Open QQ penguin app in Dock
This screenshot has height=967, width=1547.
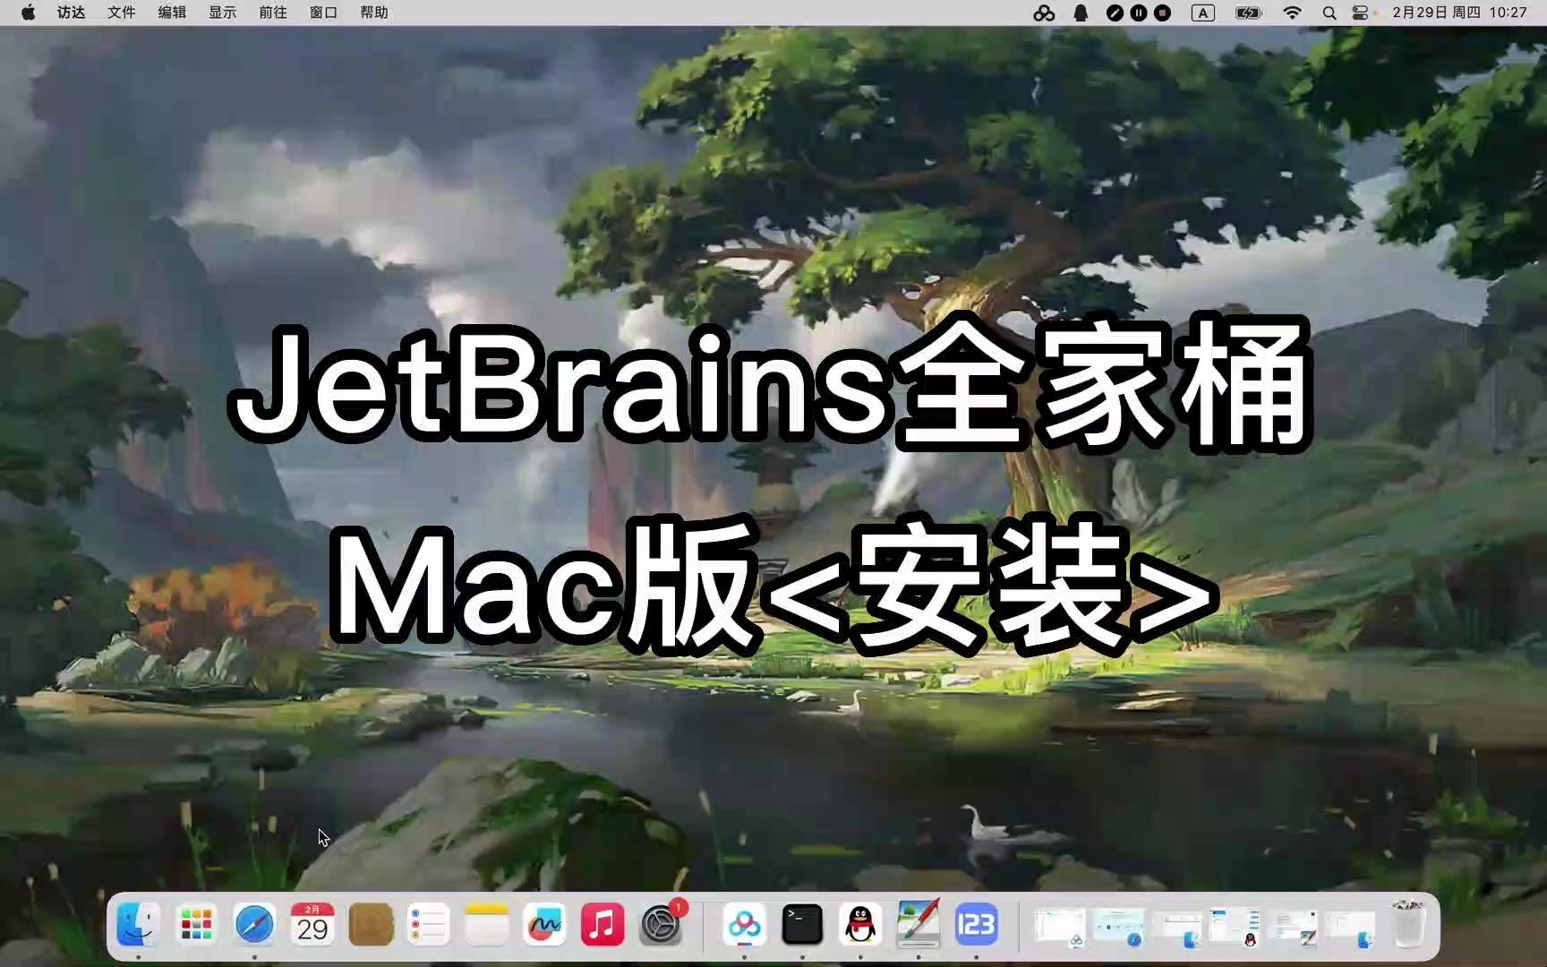tap(860, 924)
